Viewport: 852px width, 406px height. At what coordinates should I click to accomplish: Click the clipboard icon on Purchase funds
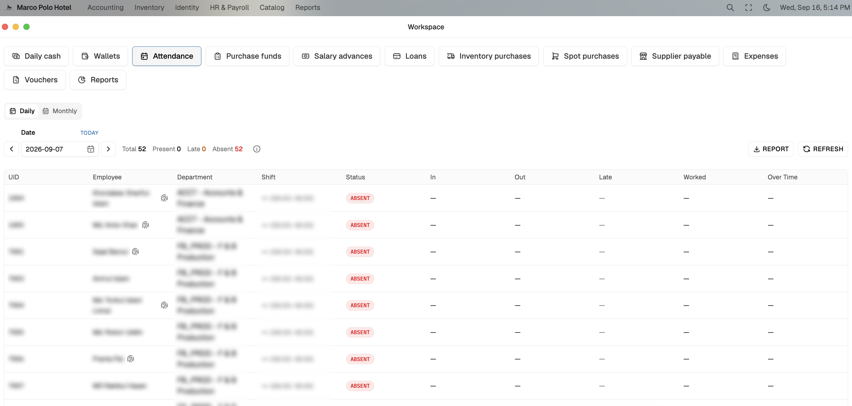click(x=217, y=56)
